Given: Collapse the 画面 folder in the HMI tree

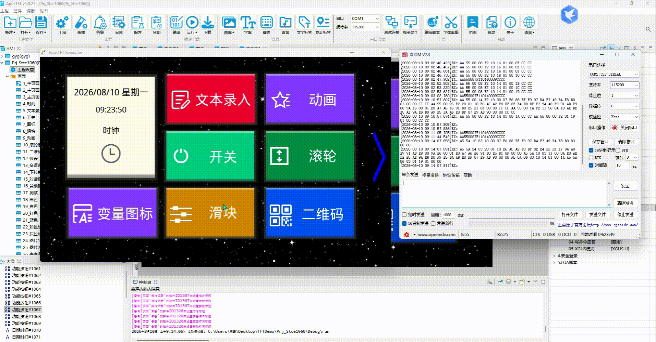Looking at the screenshot, I should click(7, 76).
